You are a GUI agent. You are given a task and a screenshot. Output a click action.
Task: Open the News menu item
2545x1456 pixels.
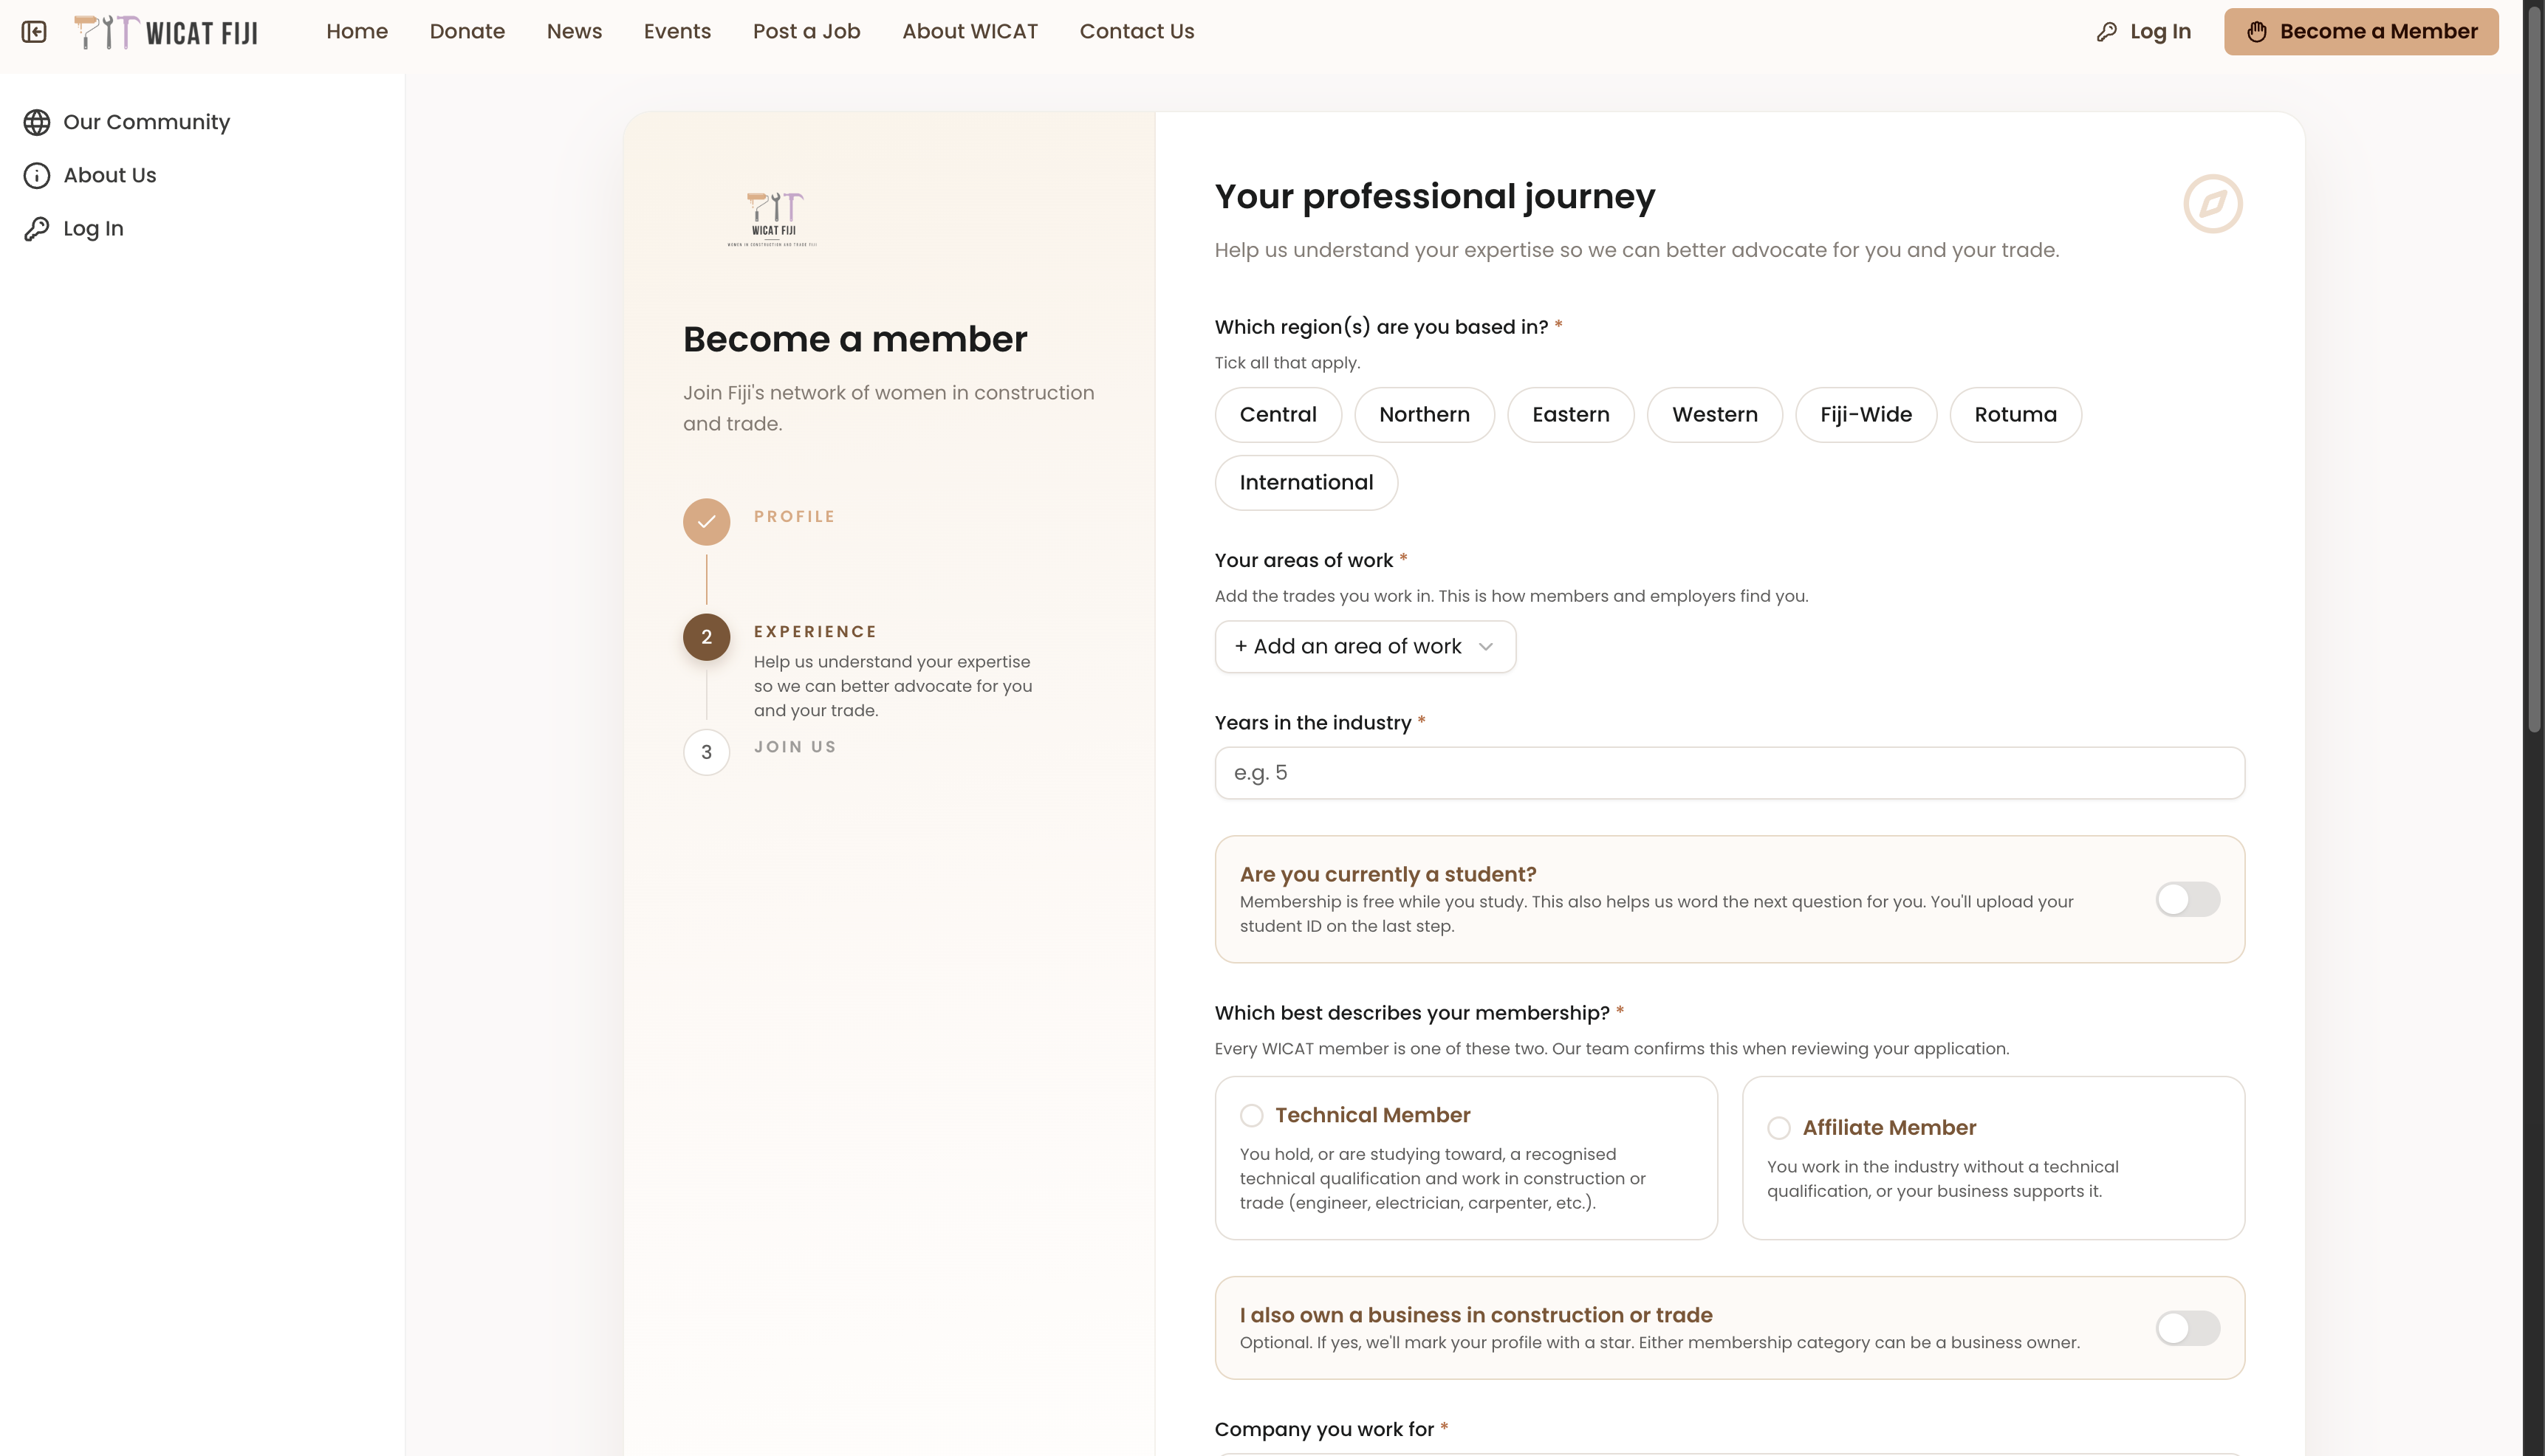[574, 32]
